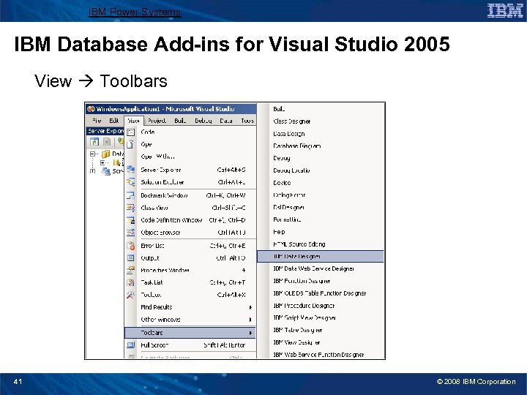Click the Properties Window icon
This screenshot has height=395, width=527.
coord(131,271)
